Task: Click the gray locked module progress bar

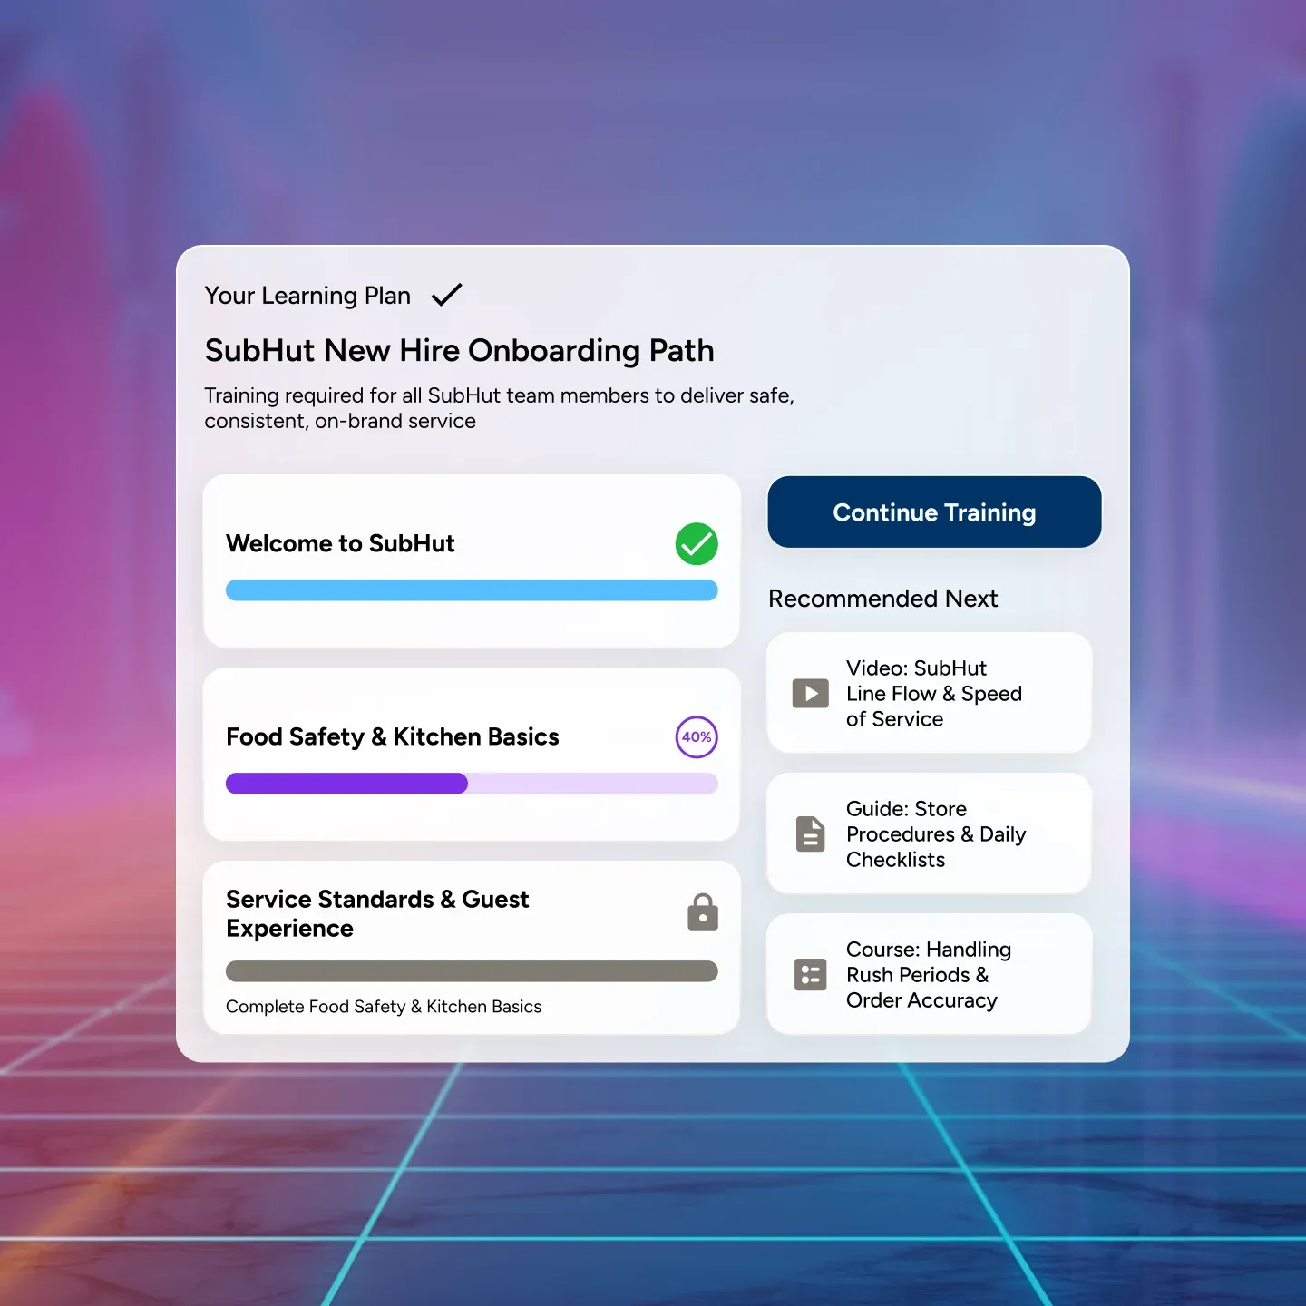Action: click(472, 971)
